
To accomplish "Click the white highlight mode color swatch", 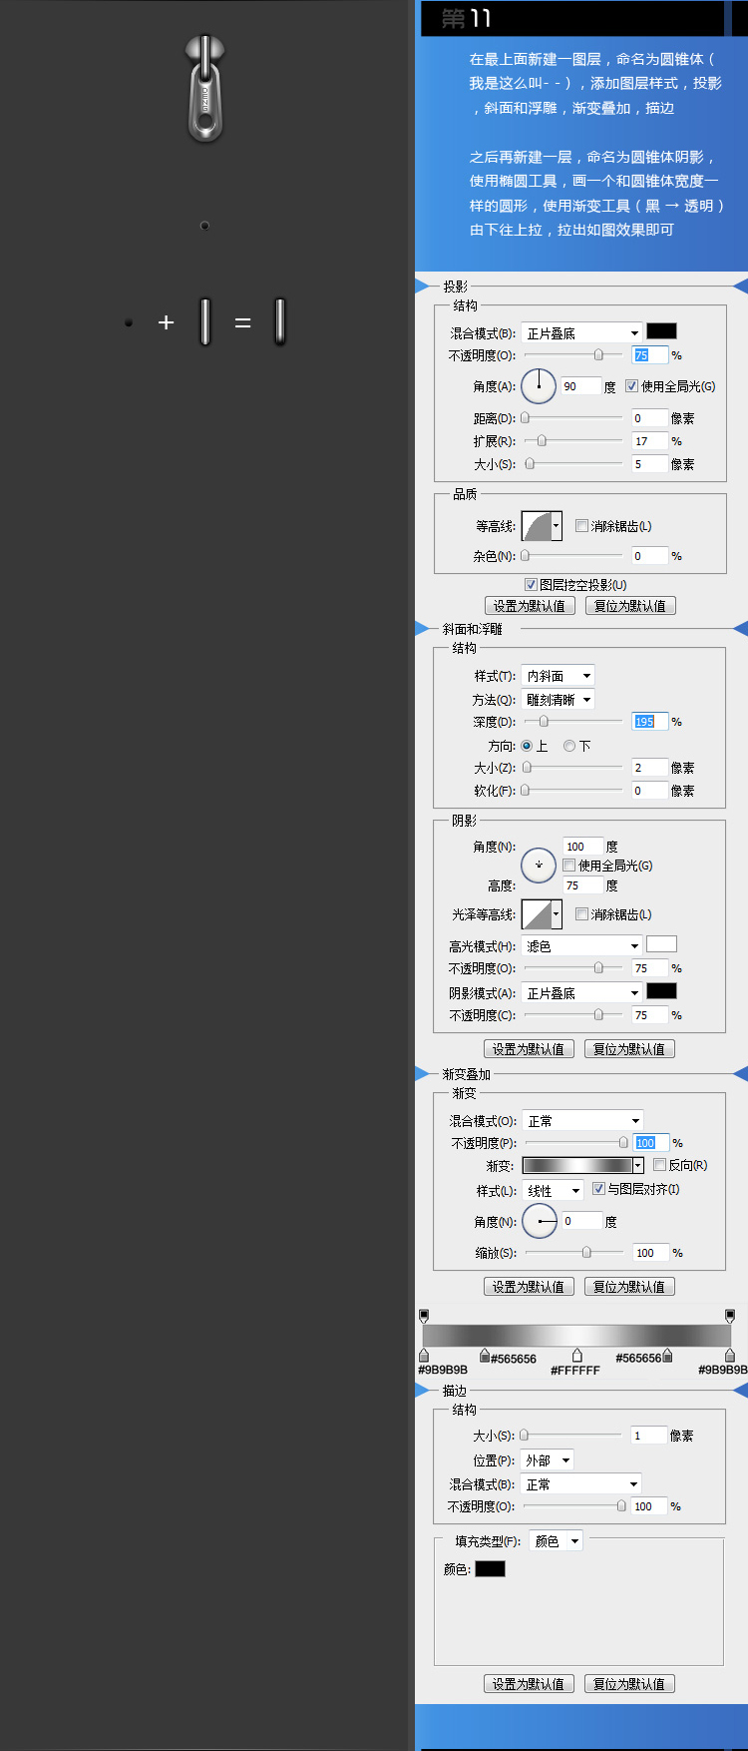I will pyautogui.click(x=661, y=944).
